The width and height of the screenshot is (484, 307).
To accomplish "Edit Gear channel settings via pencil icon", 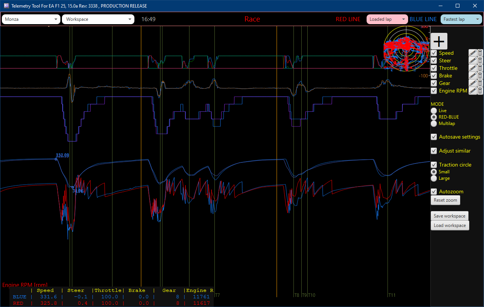I will click(x=473, y=83).
